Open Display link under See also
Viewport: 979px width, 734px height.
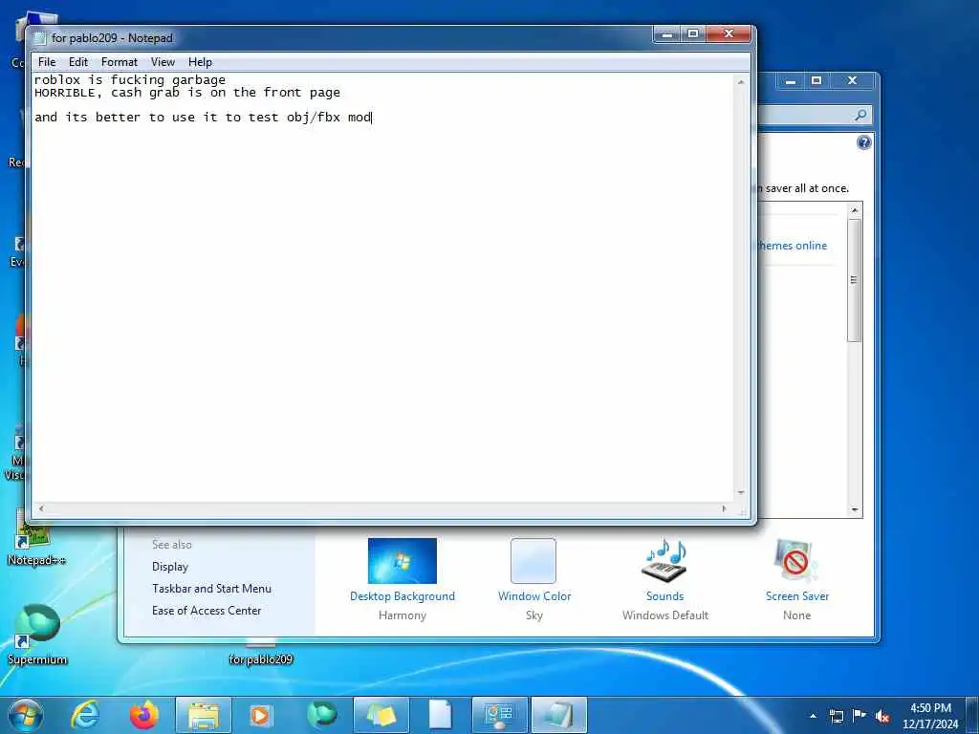pyautogui.click(x=170, y=567)
